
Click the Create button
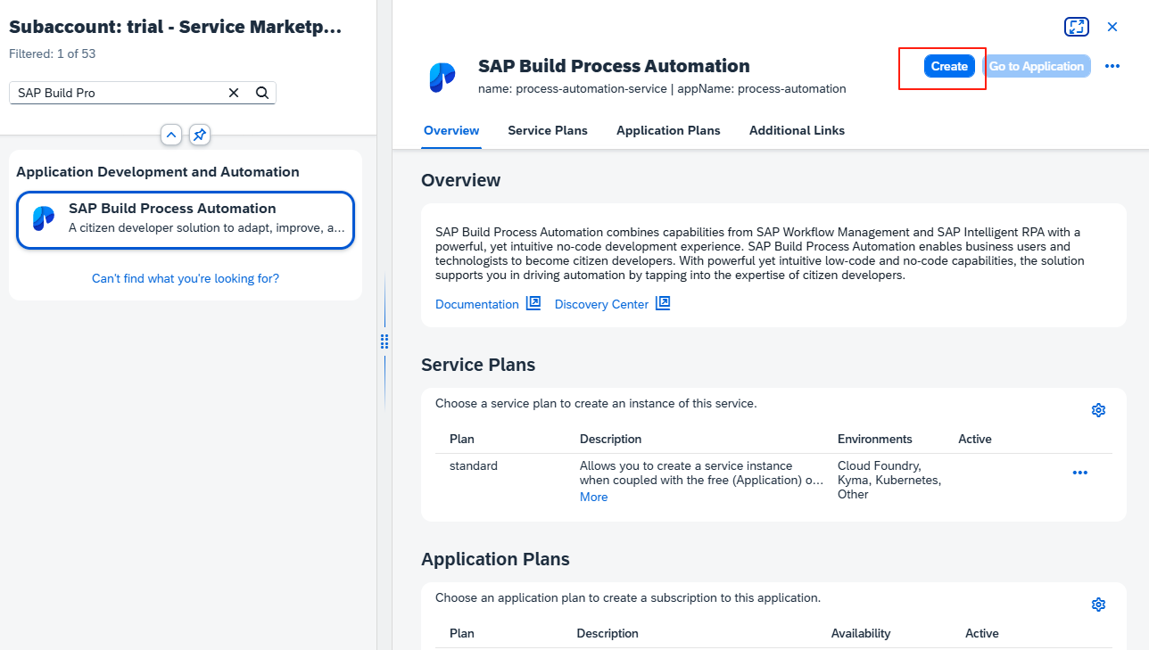click(949, 66)
